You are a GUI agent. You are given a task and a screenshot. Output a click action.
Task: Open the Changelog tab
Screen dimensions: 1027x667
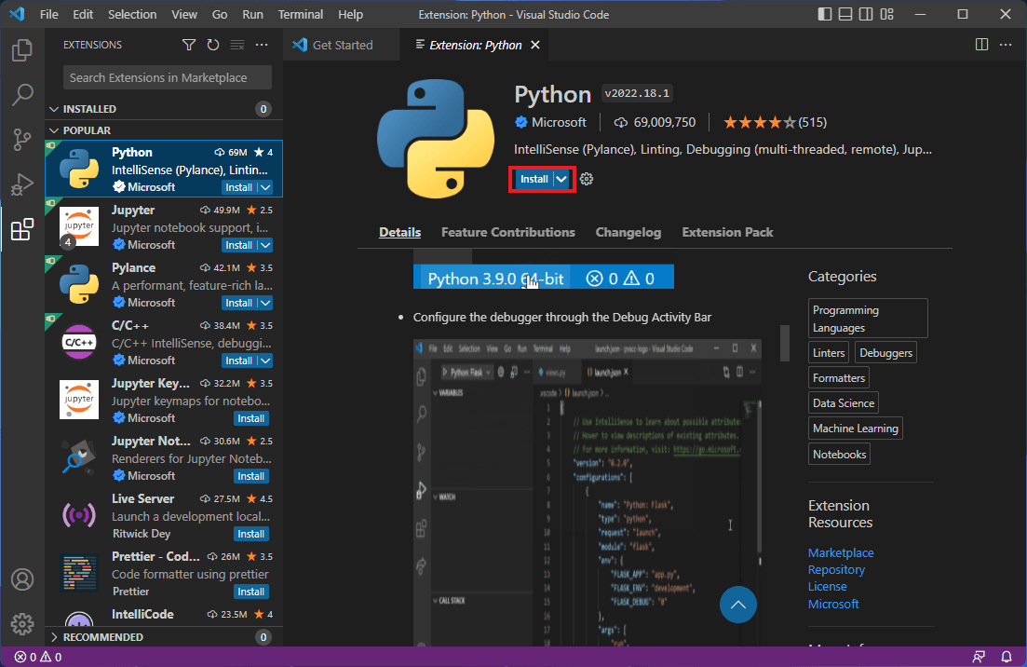click(x=628, y=232)
